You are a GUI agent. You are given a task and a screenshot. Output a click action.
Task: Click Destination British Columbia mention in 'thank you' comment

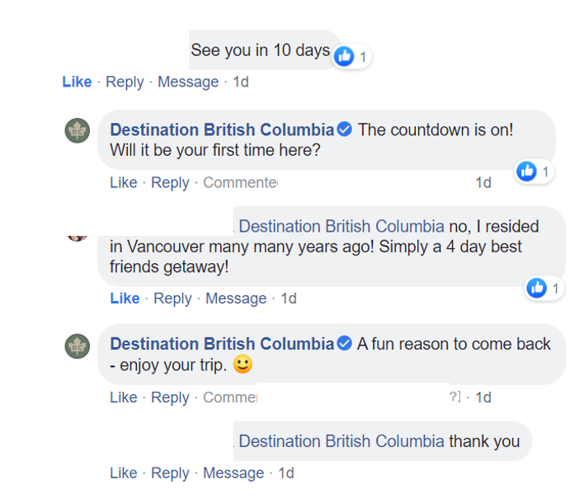[341, 441]
